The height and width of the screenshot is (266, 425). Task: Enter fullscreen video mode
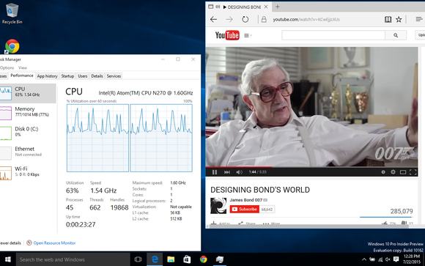tap(413, 172)
